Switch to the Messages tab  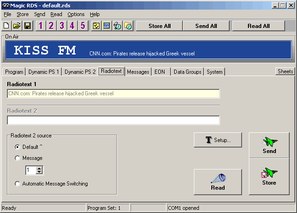click(138, 72)
